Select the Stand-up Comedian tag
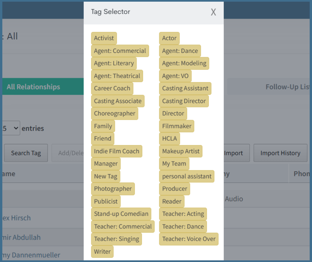 121,214
